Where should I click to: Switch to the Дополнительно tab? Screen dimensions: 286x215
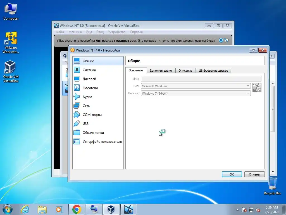[x=161, y=70]
